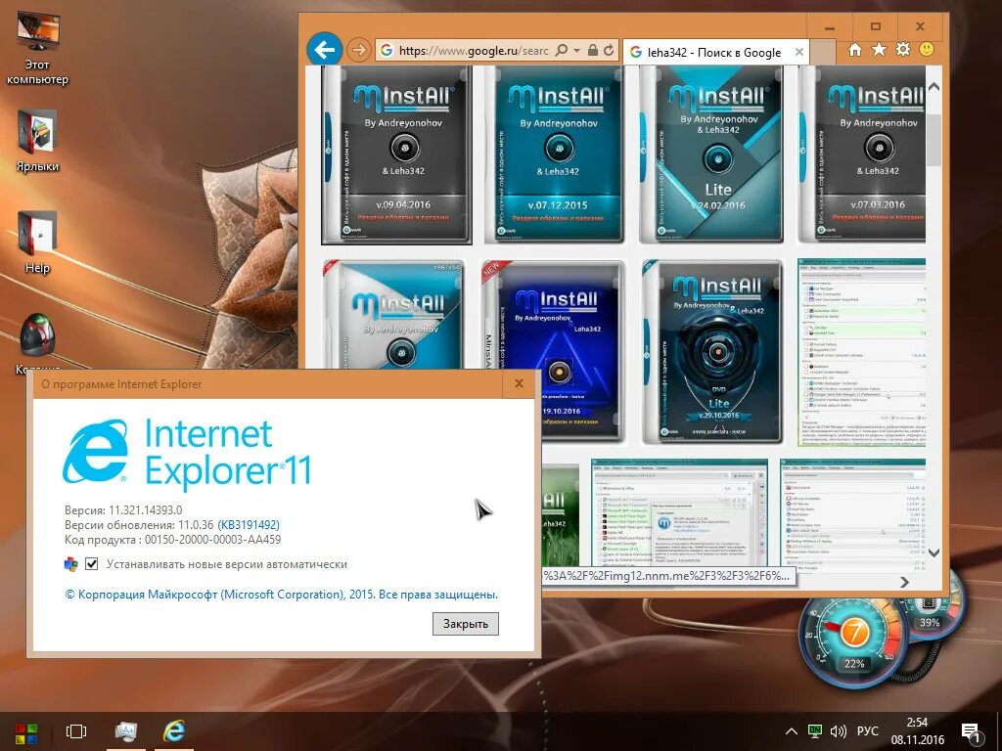Image resolution: width=1002 pixels, height=751 pixels.
Task: Click the network icon in the system tray
Action: point(815,731)
